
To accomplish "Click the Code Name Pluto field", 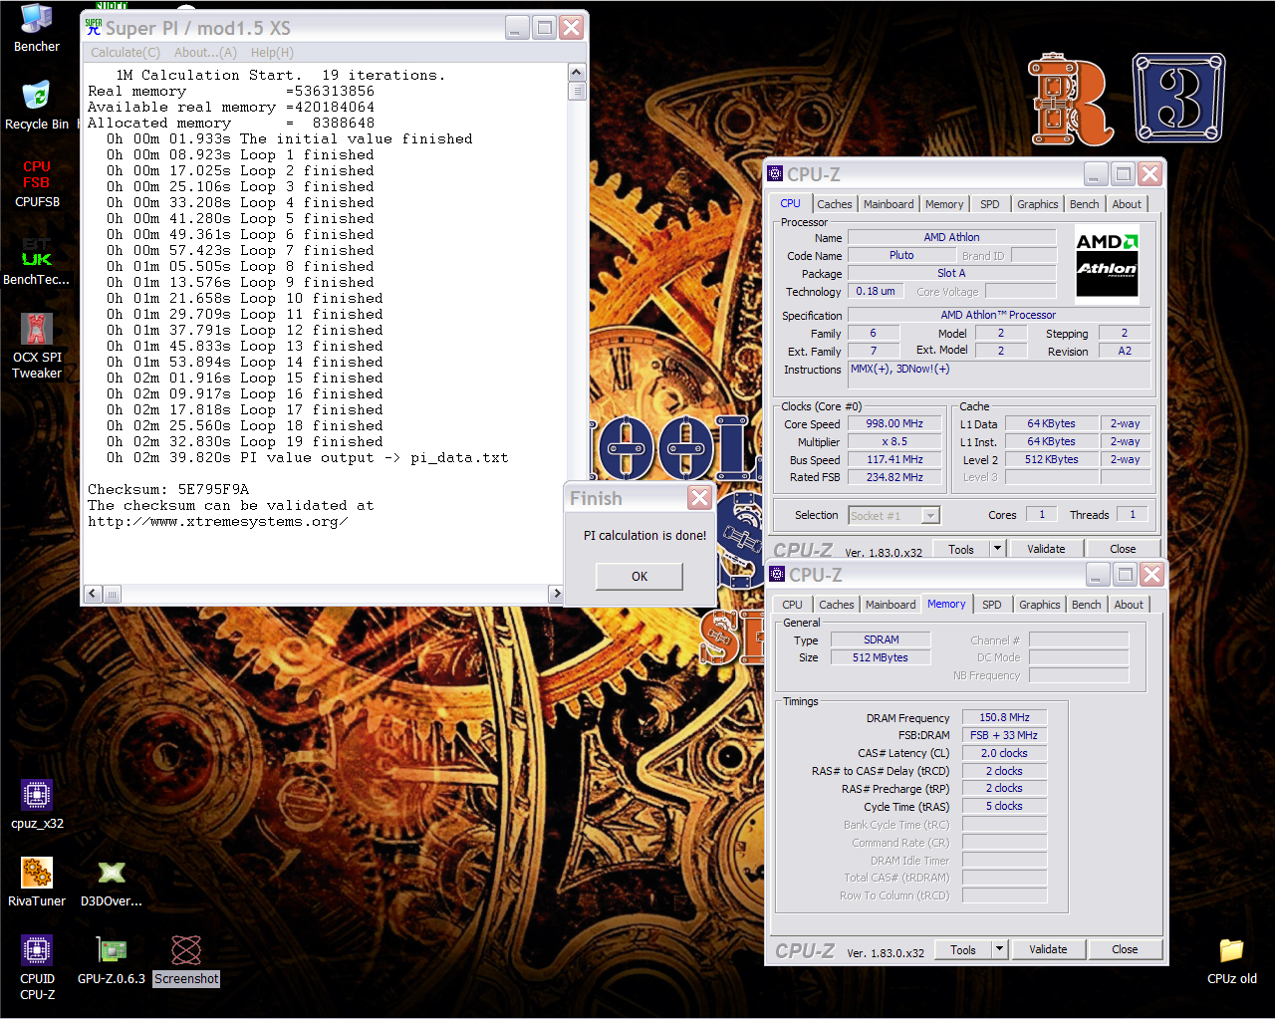I will click(x=901, y=255).
